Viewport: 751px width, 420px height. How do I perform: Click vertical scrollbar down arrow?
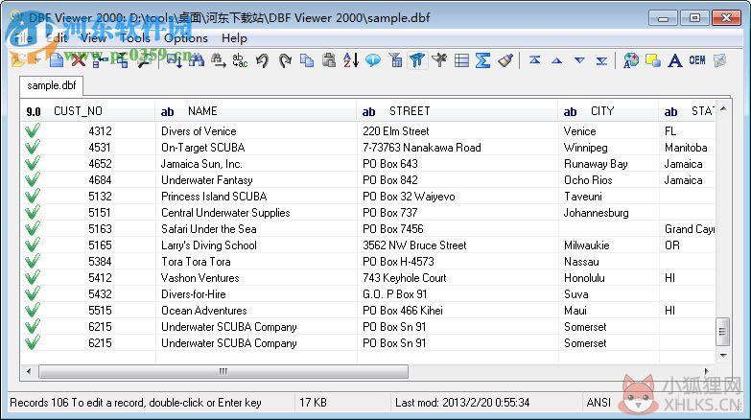(x=723, y=356)
